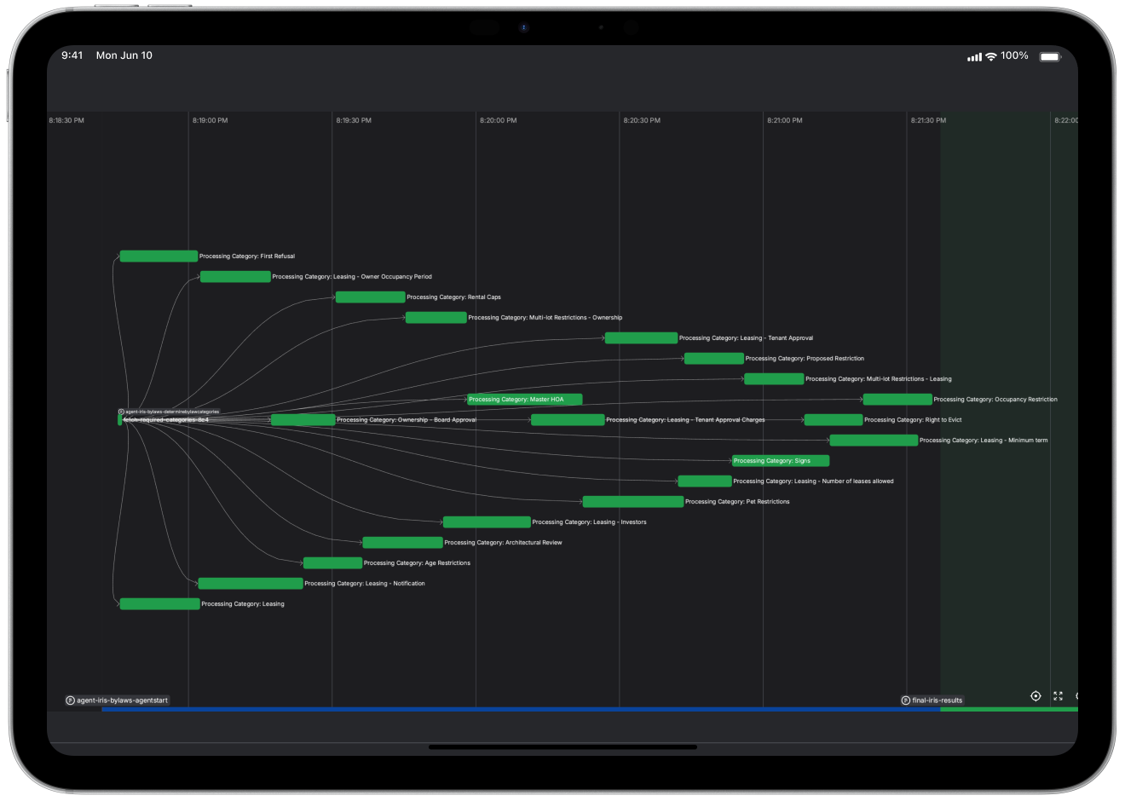Tap the cellular signal bars icon
The image size is (1125, 801).
point(974,57)
